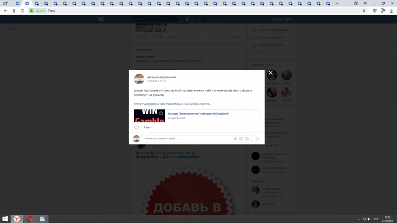Click the Yandex 'Я' home button
Image resolution: width=397 pixels, height=223 pixels.
[x=14, y=11]
